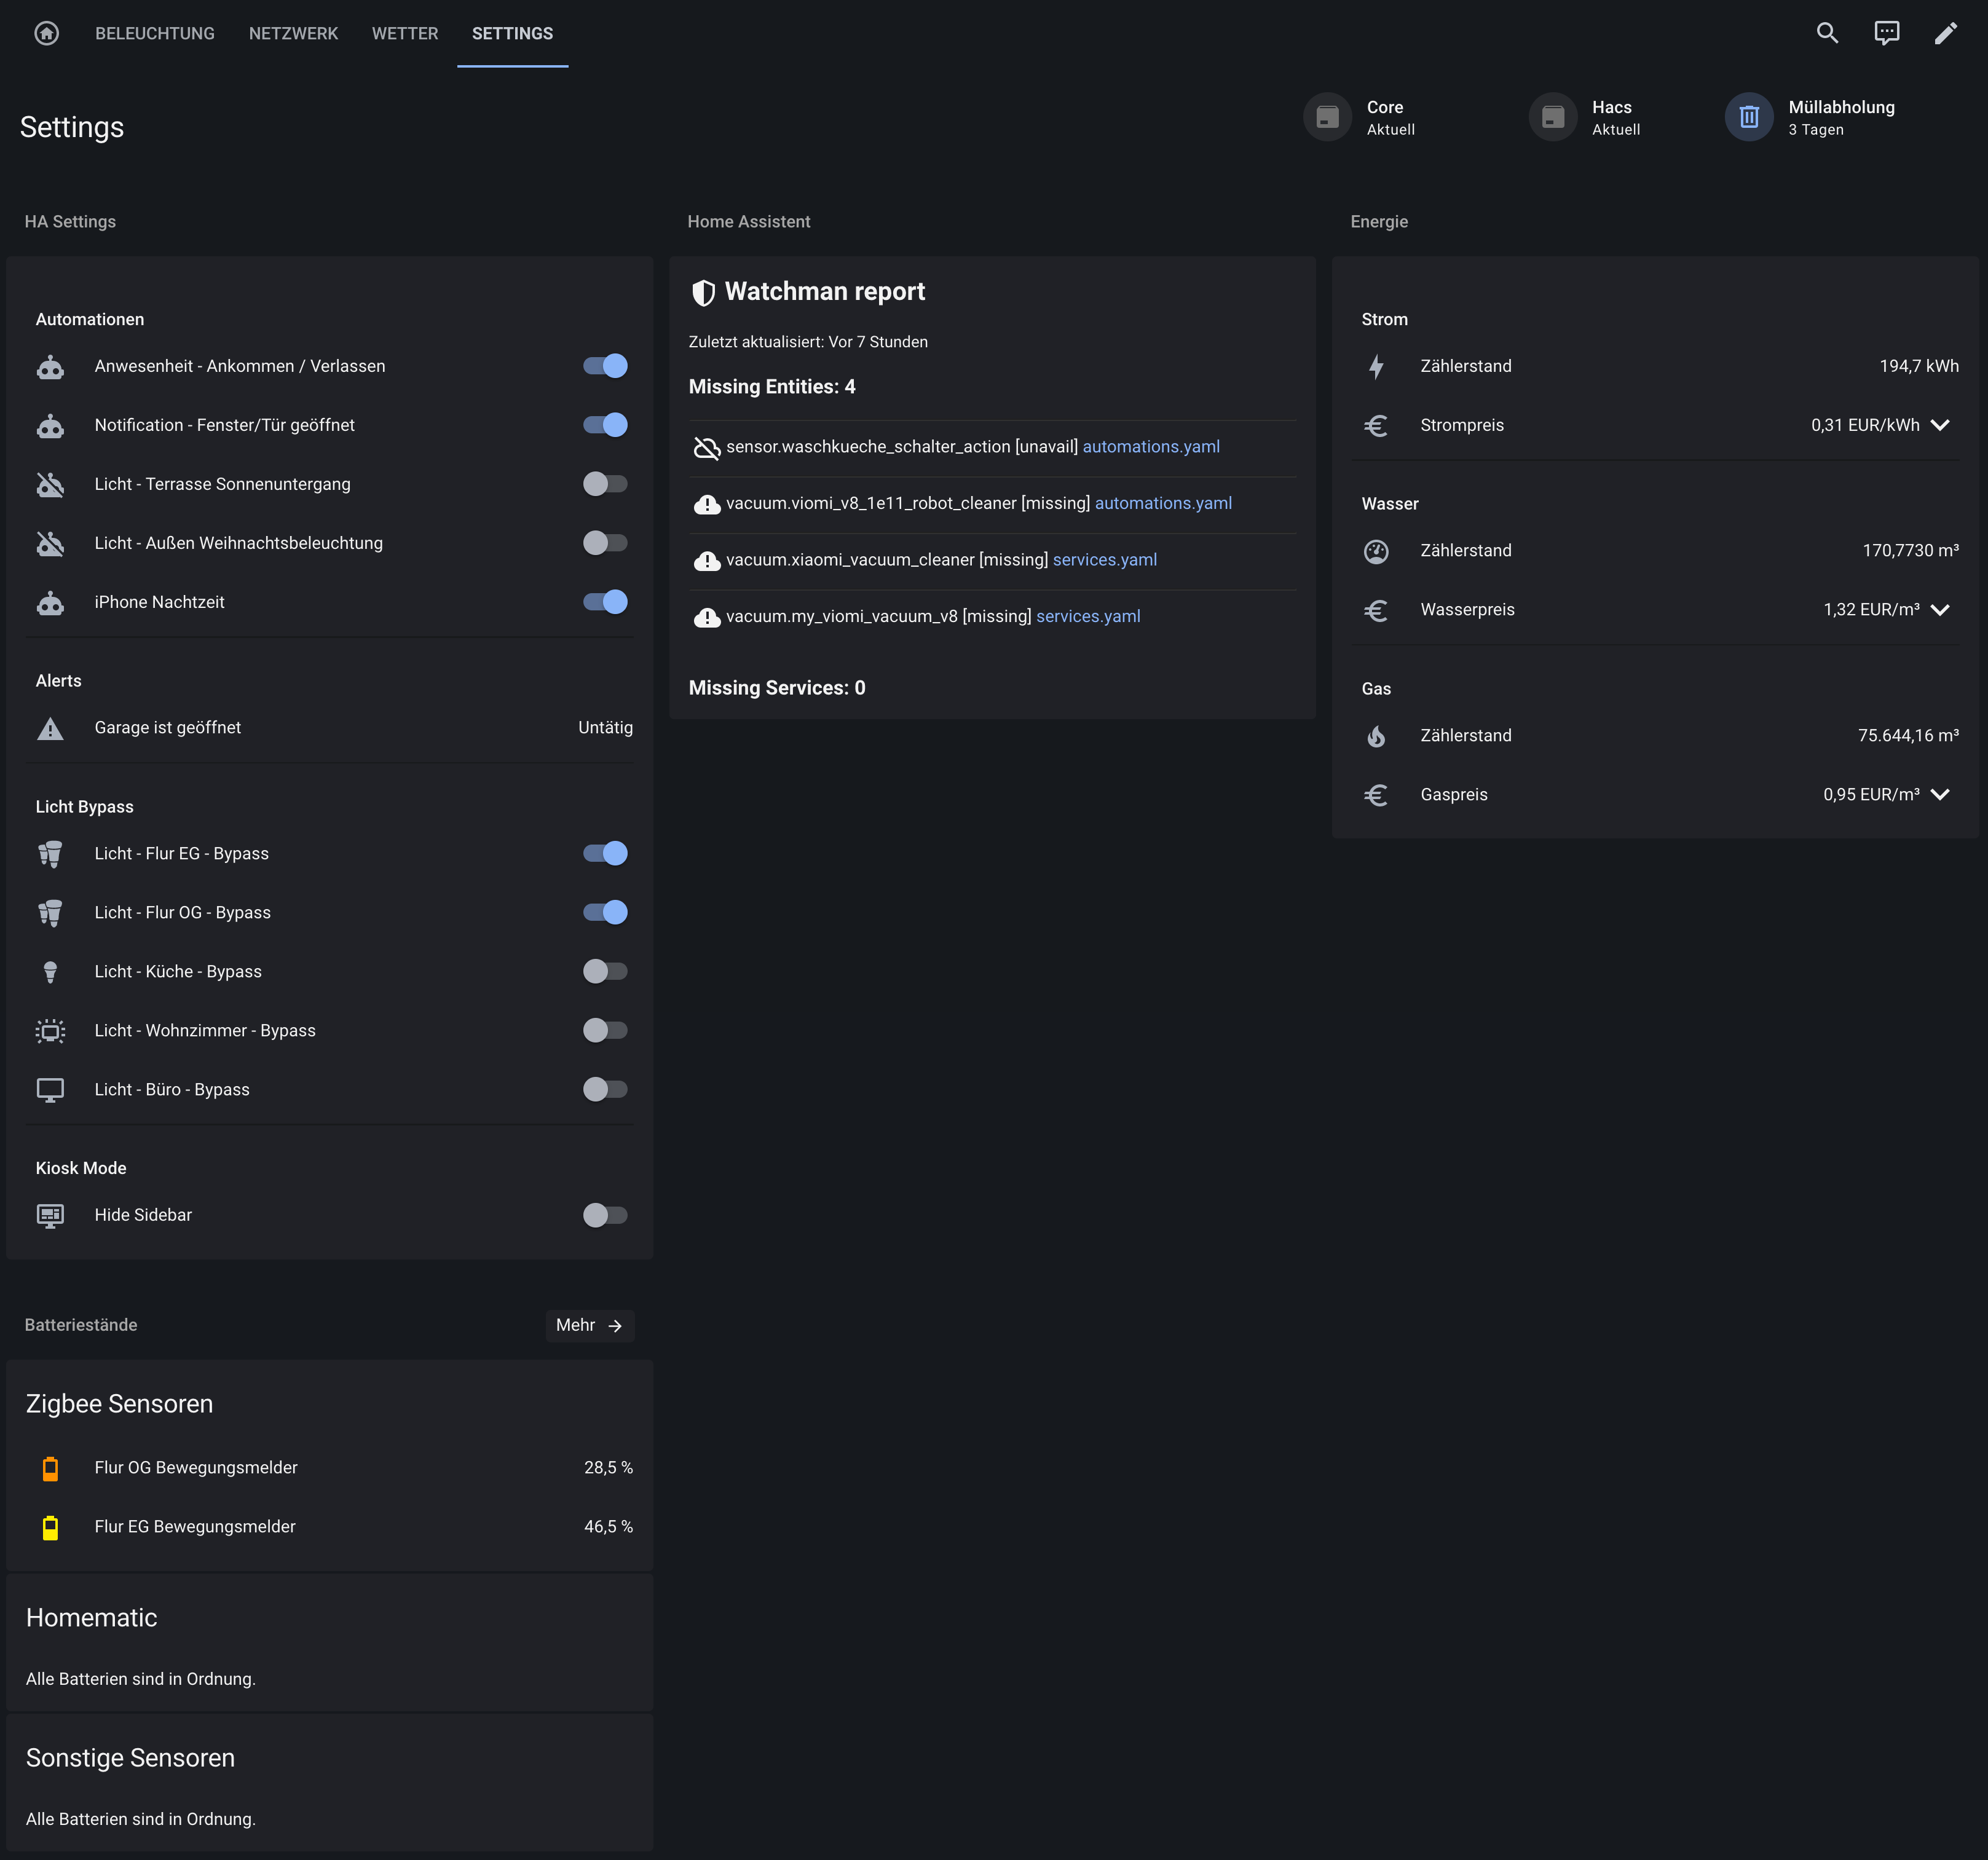Image resolution: width=1988 pixels, height=1860 pixels.
Task: Disable Anwesenheit Ankommen / Verlassen automation
Action: click(x=605, y=366)
